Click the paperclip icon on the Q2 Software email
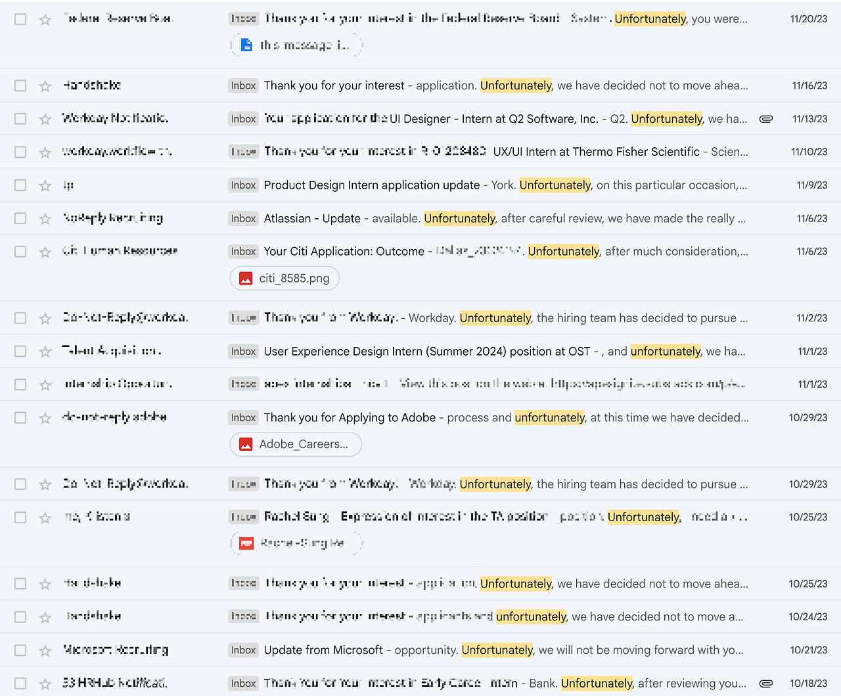Screen dimensions: 841x696 point(766,119)
